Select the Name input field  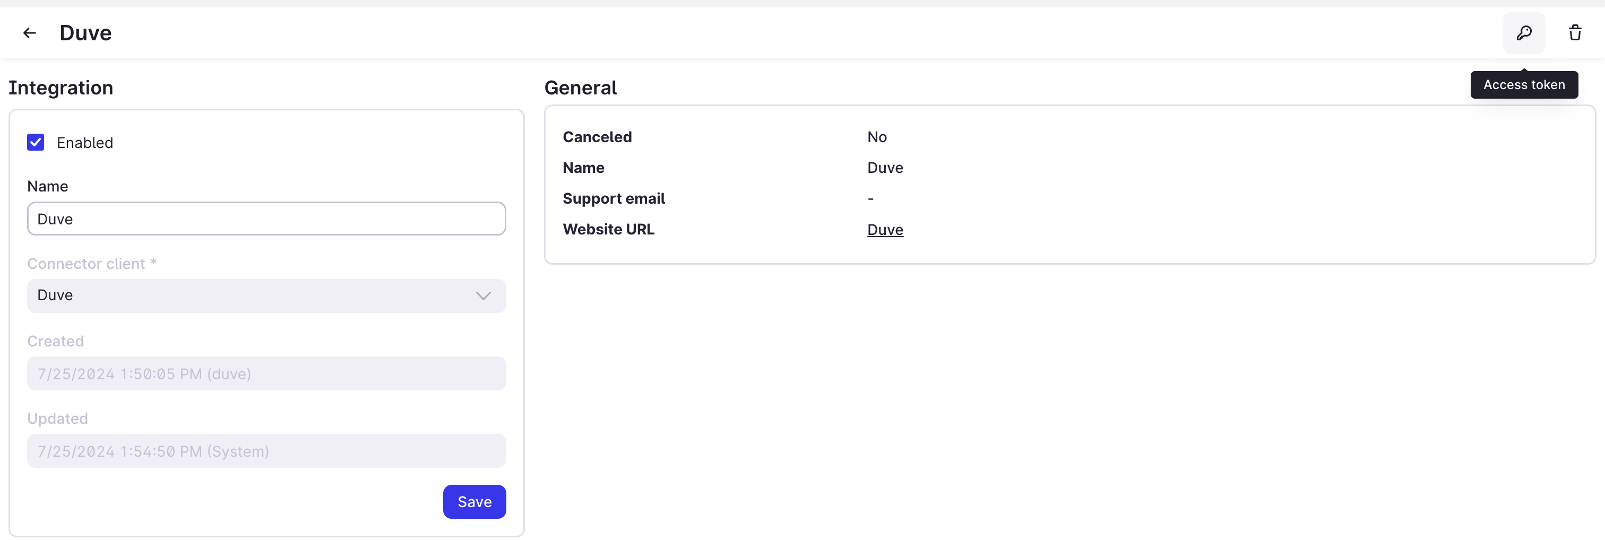[266, 219]
